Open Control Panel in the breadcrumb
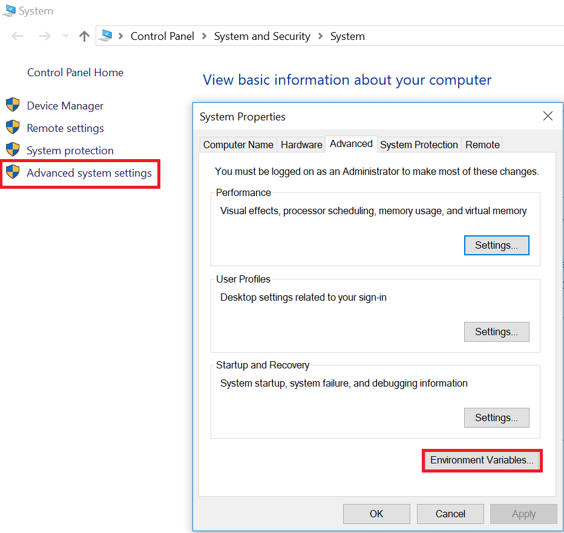 [162, 36]
